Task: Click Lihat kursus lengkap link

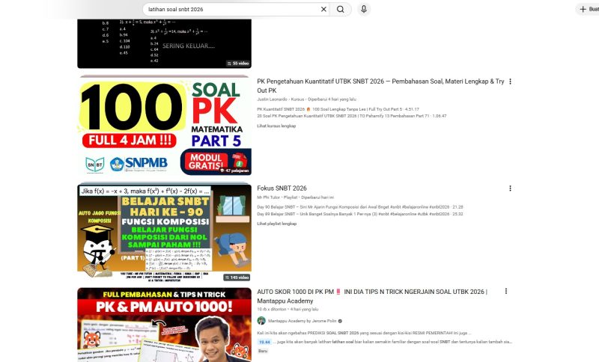Action: (x=276, y=126)
